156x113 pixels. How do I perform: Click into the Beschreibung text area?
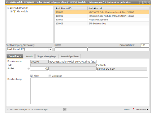[89, 91]
